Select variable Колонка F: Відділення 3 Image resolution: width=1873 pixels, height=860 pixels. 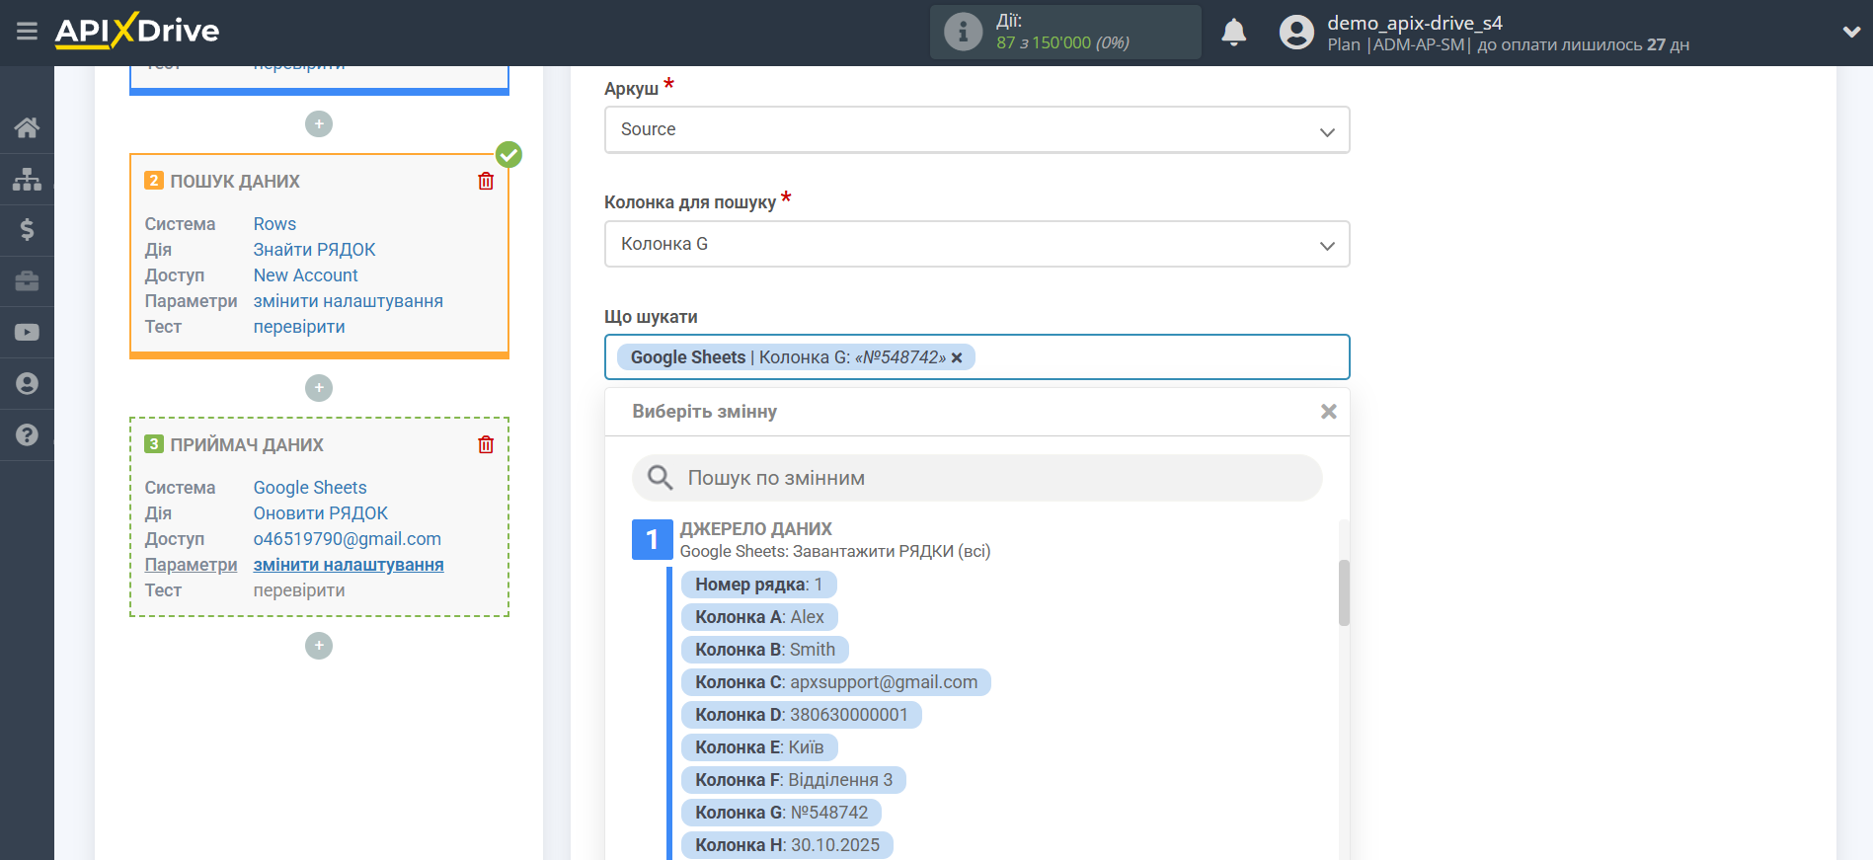794,780
